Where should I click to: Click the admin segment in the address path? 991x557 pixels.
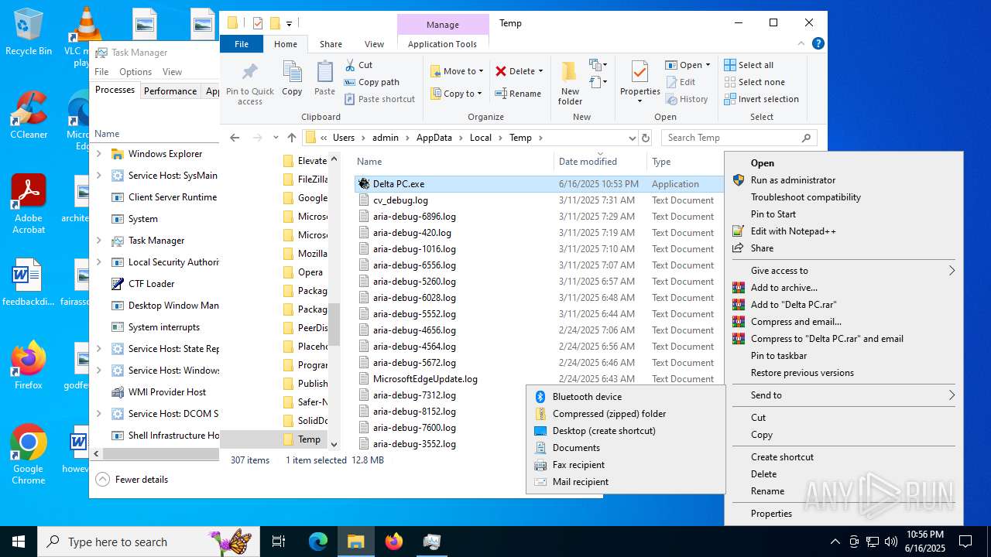click(x=386, y=138)
